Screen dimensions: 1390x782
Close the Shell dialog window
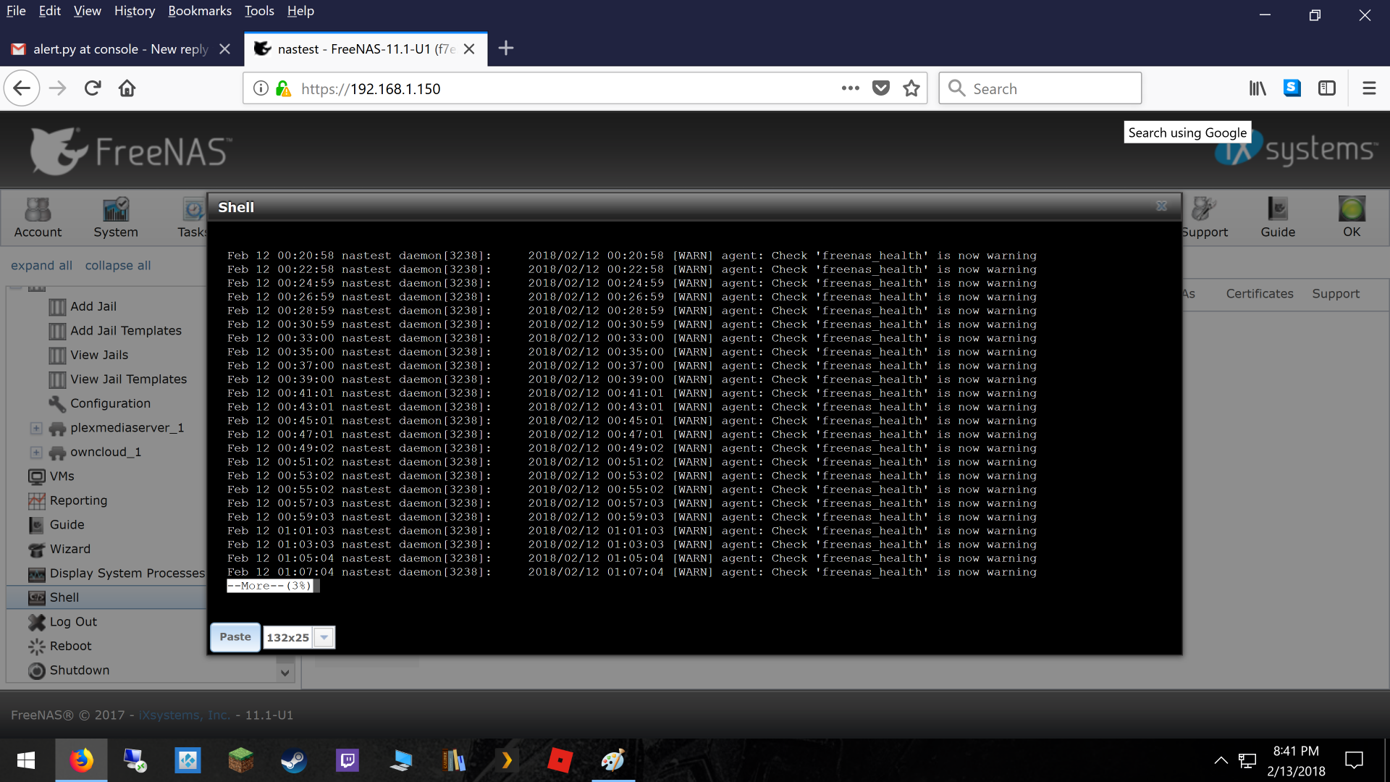pyautogui.click(x=1161, y=206)
